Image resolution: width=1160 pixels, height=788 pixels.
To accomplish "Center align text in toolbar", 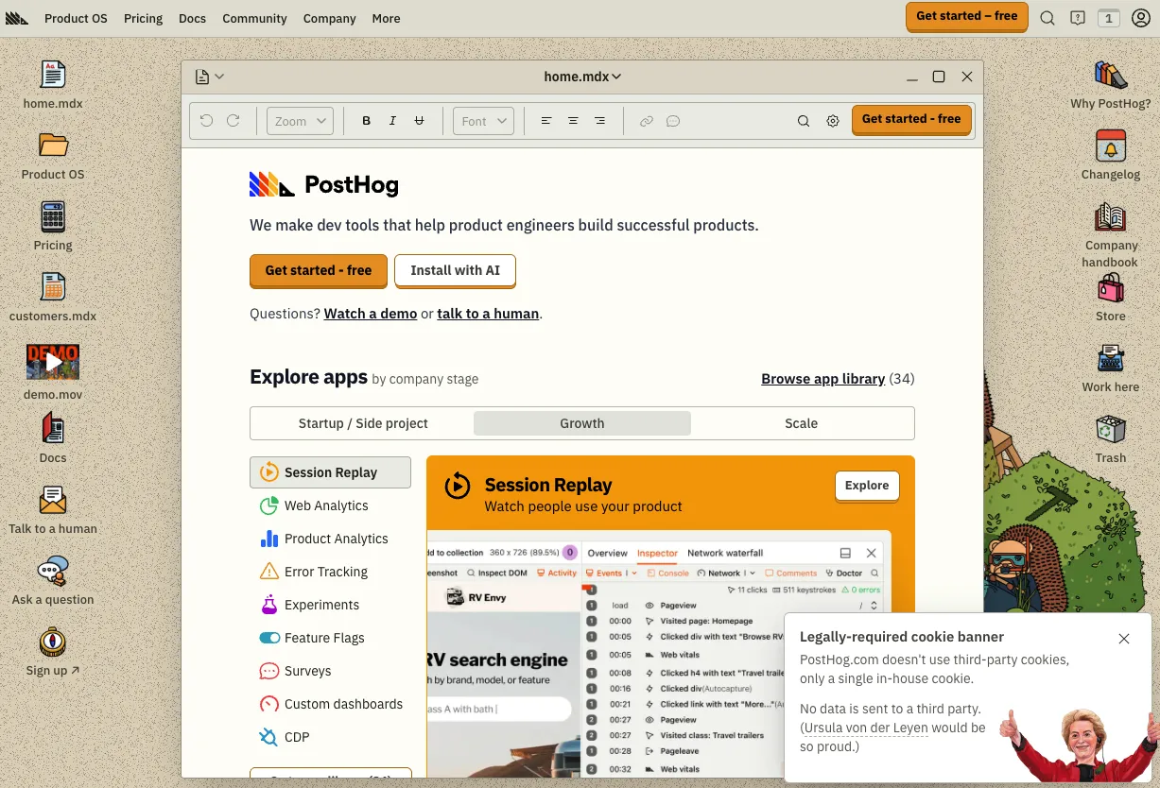I will click(x=573, y=121).
